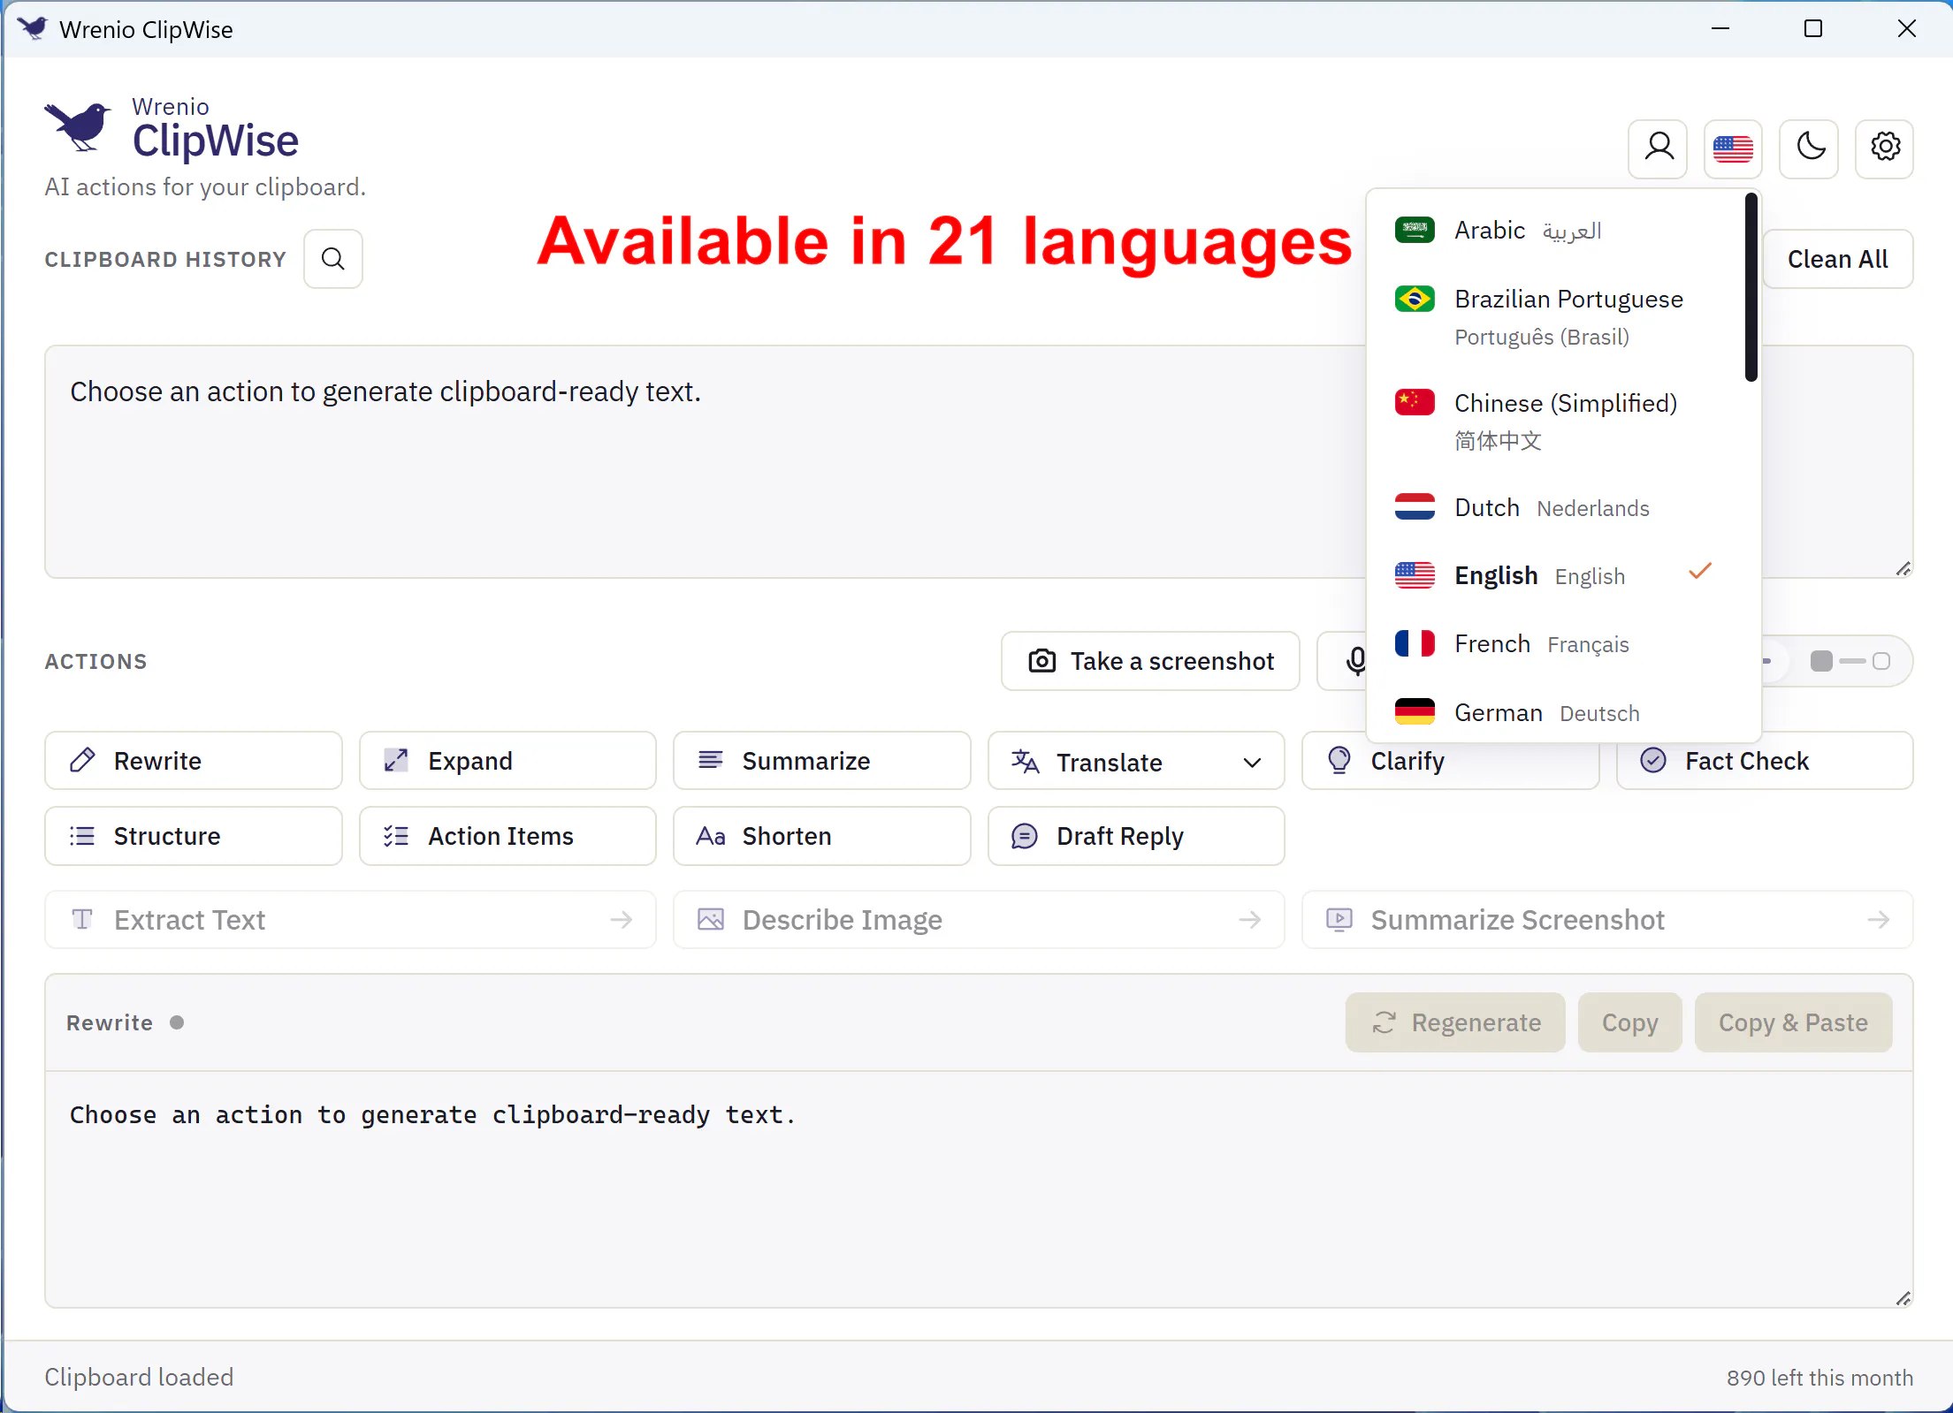Click the Wrenio ClipWise bird logo

point(78,126)
